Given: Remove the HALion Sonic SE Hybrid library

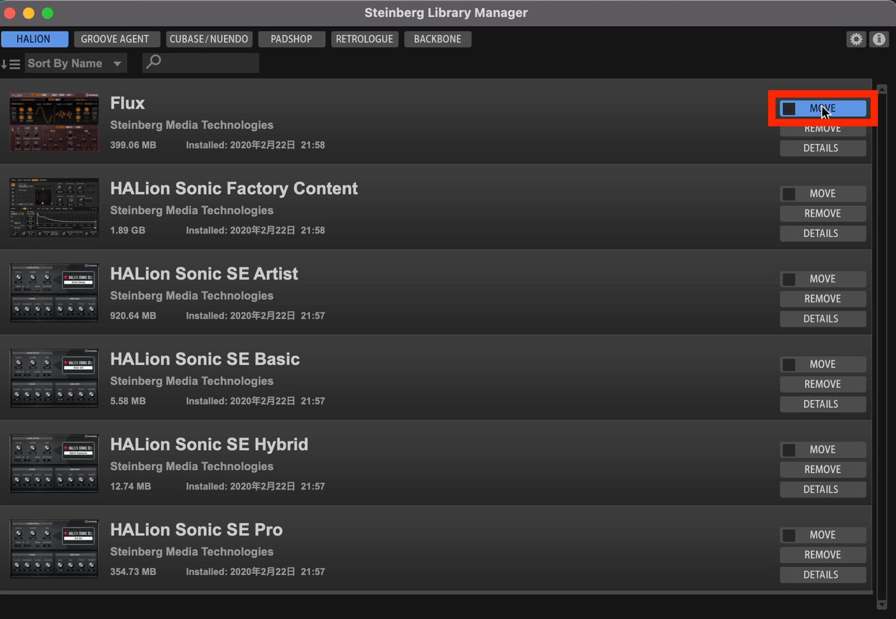Looking at the screenshot, I should click(823, 470).
